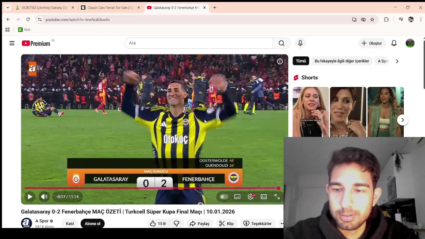Play the video
This screenshot has height=239, width=425.
(30, 197)
